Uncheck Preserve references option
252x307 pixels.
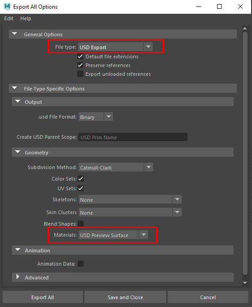(80, 65)
